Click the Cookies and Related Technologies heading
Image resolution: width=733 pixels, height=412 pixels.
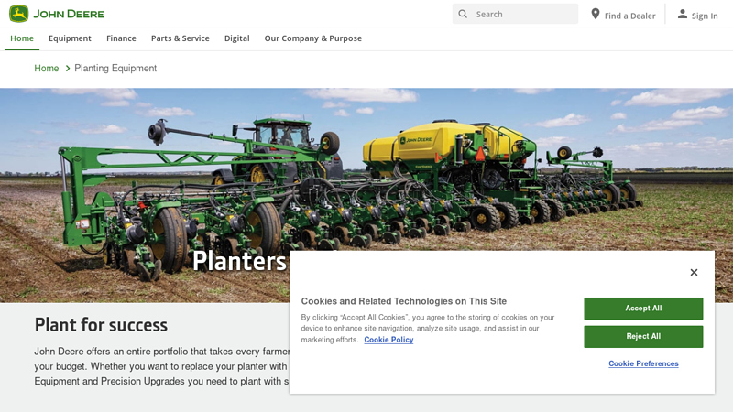click(x=404, y=301)
